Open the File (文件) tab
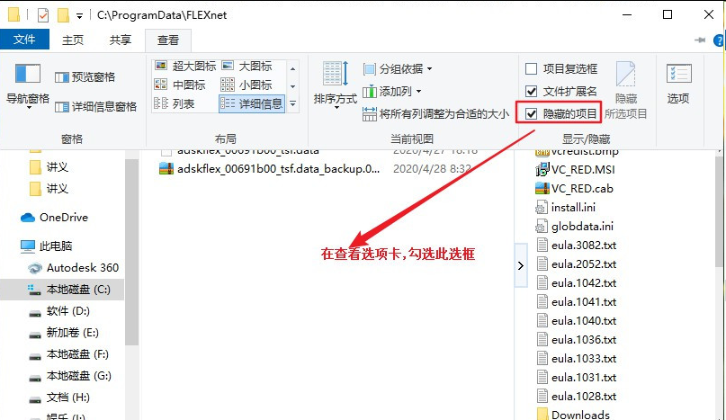The height and width of the screenshot is (420, 726). point(24,40)
